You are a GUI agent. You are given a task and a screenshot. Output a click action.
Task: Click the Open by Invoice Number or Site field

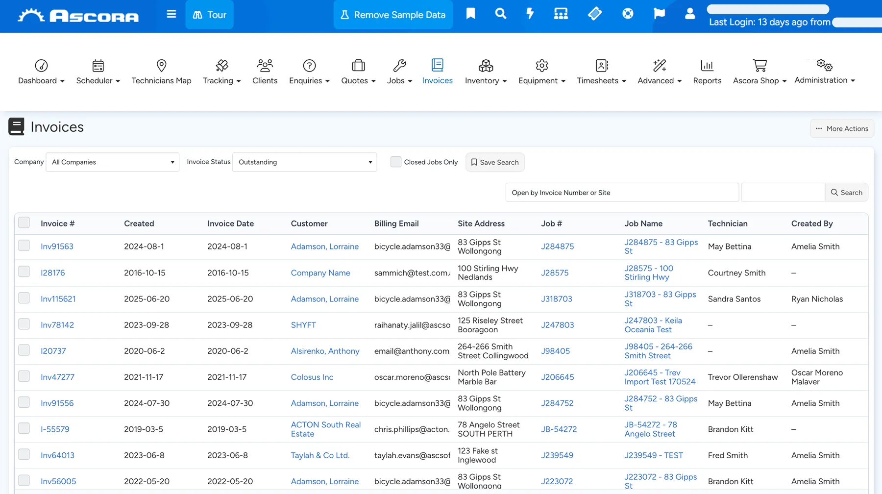622,193
